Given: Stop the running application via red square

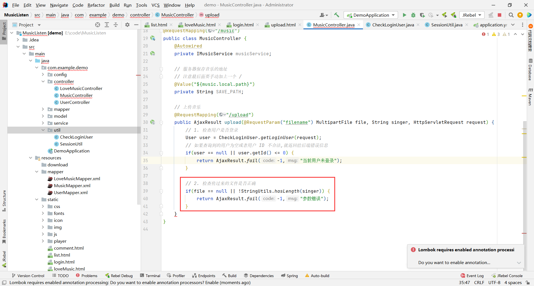Looking at the screenshot, I should coord(500,15).
